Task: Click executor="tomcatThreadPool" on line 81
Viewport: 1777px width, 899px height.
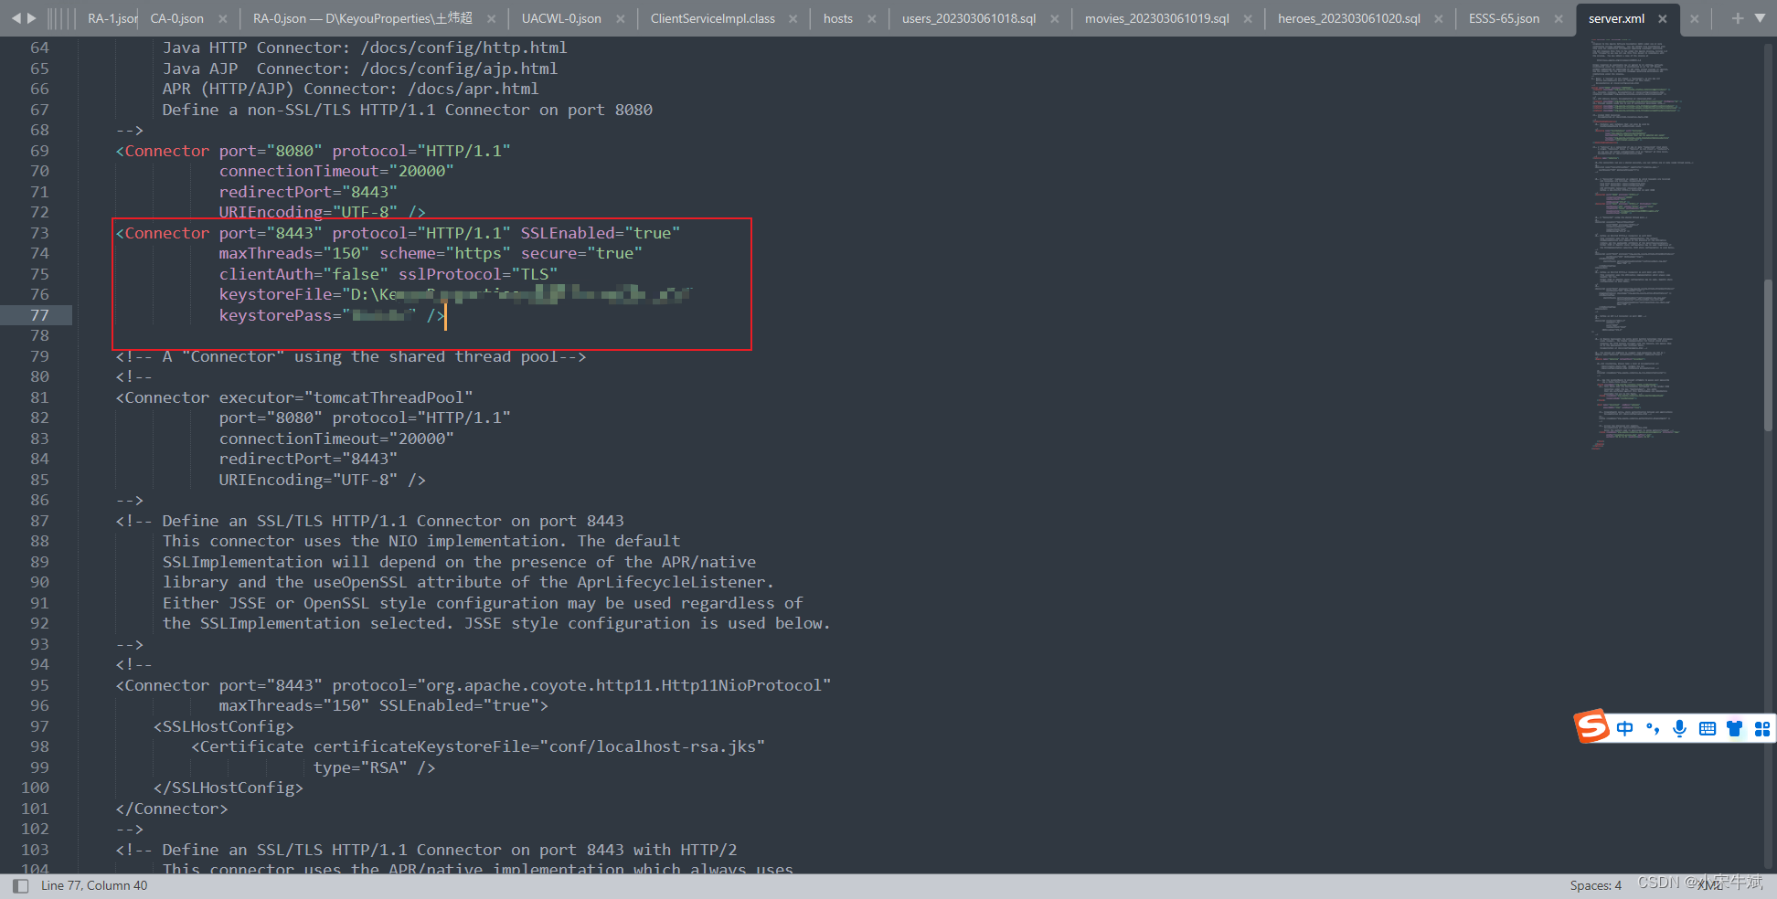Action: [x=346, y=397]
